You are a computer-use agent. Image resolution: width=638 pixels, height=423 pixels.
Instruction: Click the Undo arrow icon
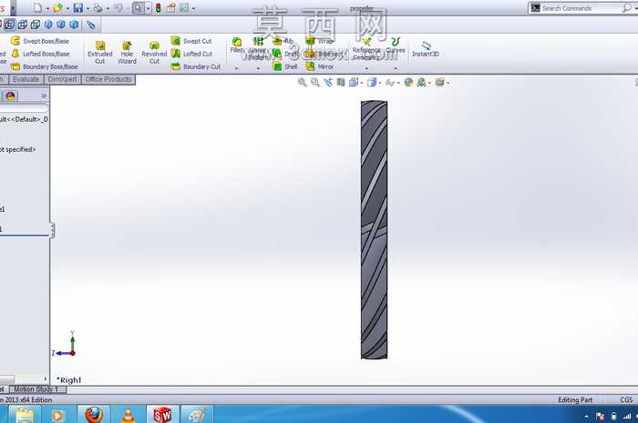[118, 7]
